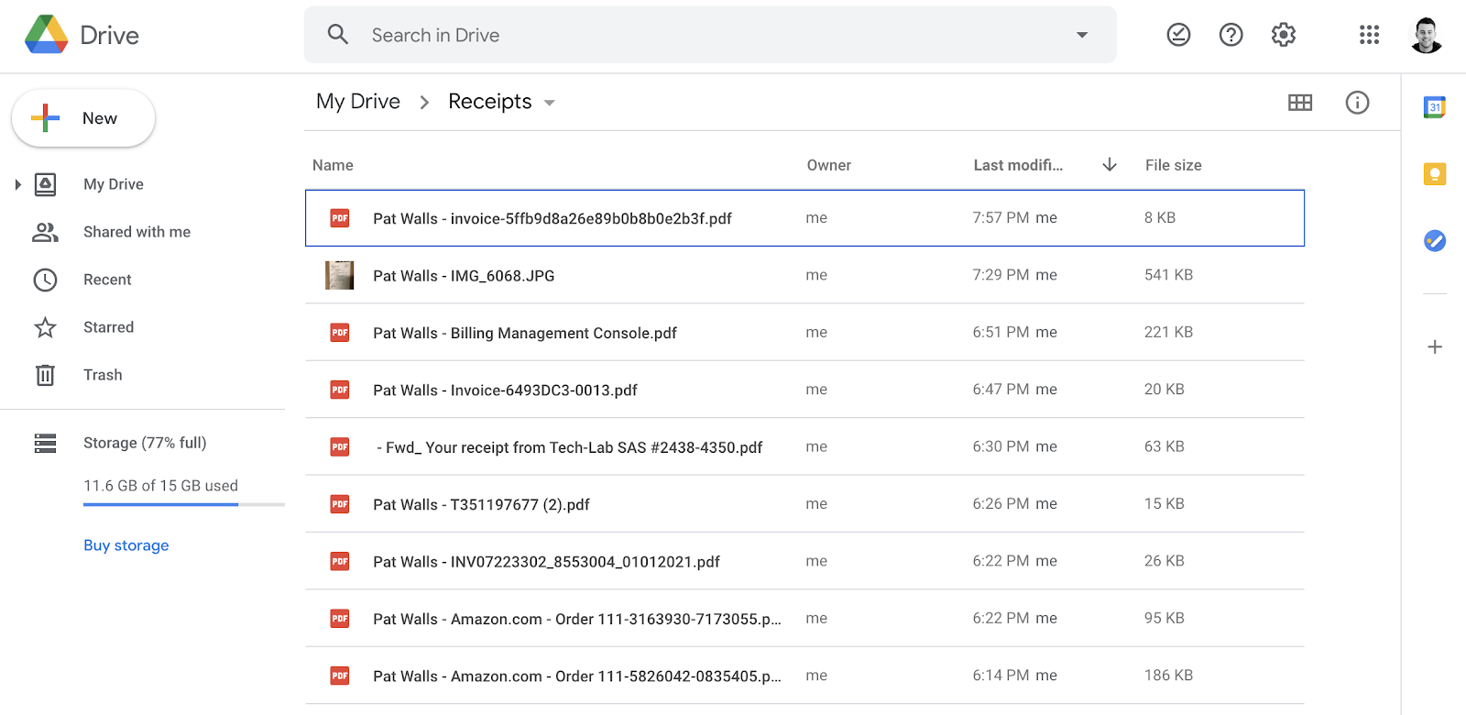Click the Google apps grid icon

[1369, 35]
